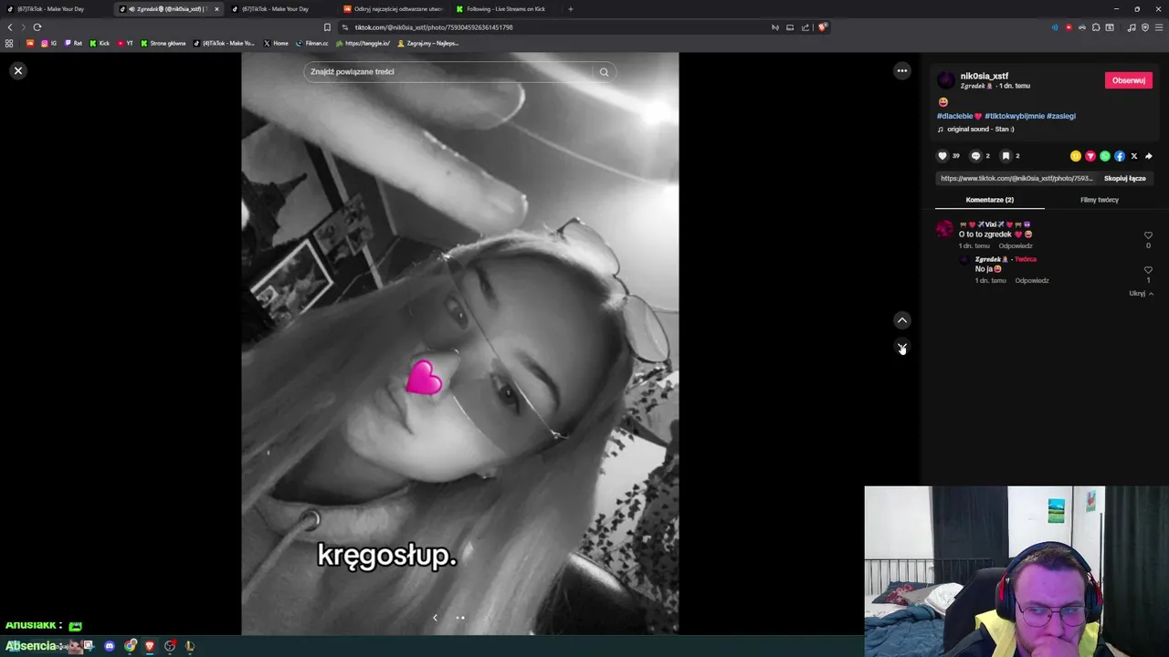The image size is (1169, 657).
Task: Switch to 'Following - Live Streams on Kick' tab
Action: coord(506,9)
